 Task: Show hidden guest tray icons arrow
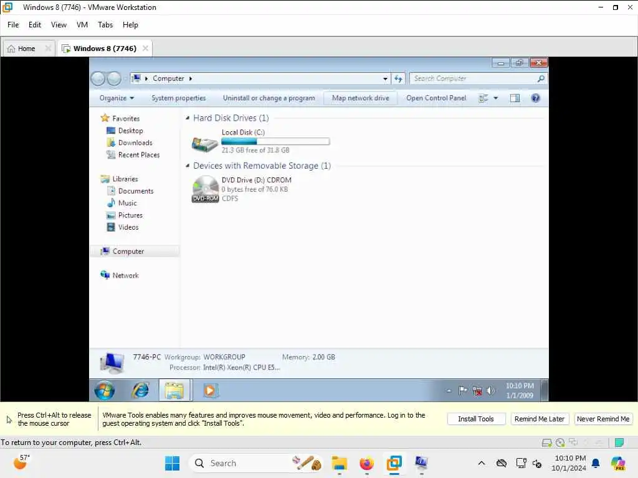click(x=449, y=391)
